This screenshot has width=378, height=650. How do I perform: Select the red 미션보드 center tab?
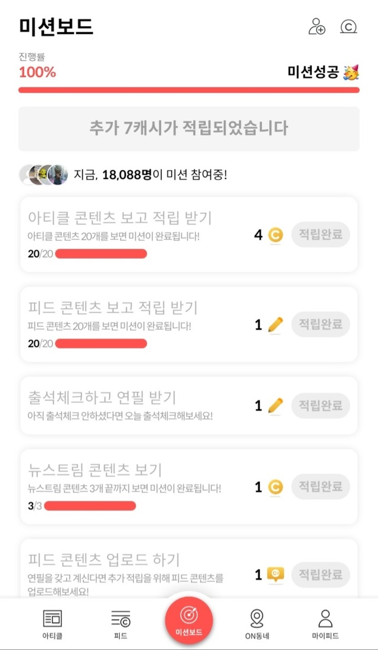point(188,620)
